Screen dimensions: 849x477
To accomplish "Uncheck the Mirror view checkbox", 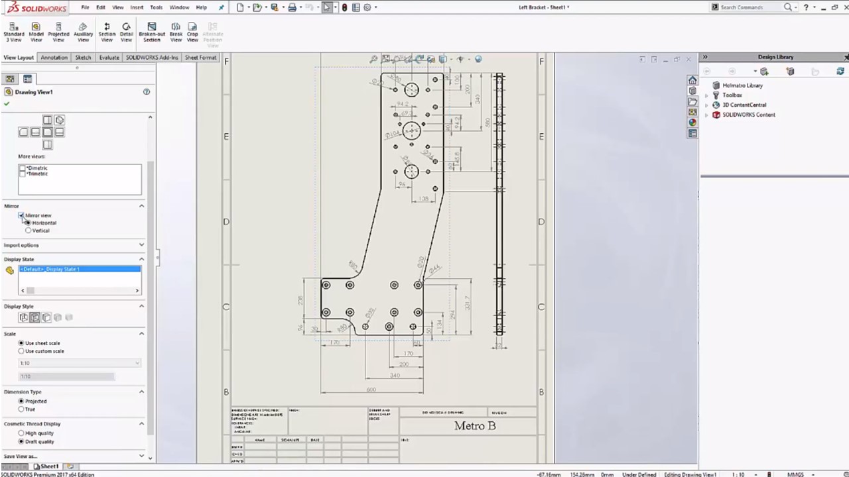I will tap(22, 215).
